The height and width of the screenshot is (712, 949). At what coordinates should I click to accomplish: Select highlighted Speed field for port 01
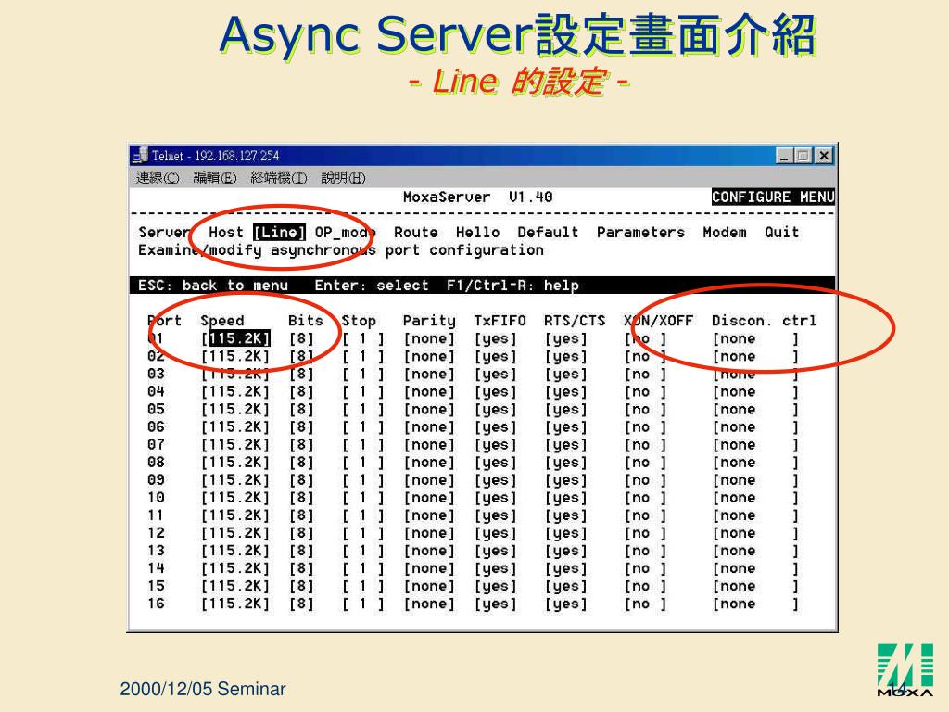[x=235, y=338]
